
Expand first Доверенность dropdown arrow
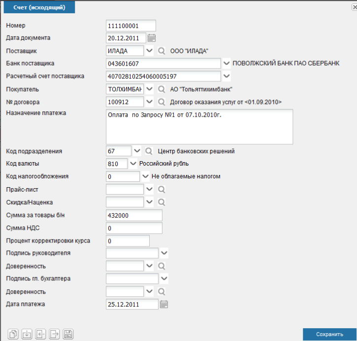pyautogui.click(x=149, y=266)
